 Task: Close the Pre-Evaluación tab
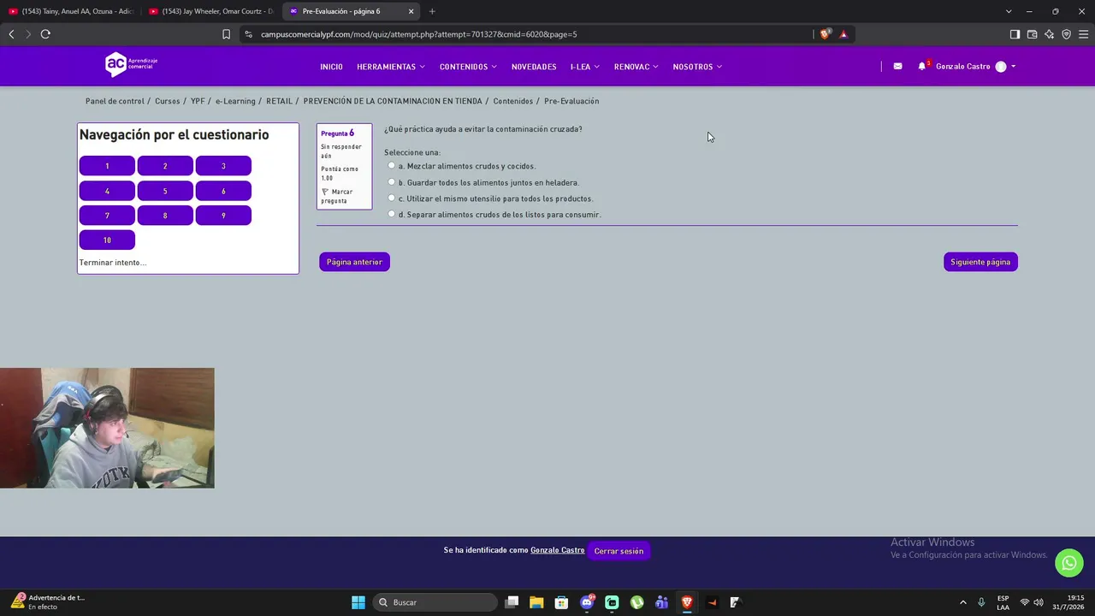point(411,11)
